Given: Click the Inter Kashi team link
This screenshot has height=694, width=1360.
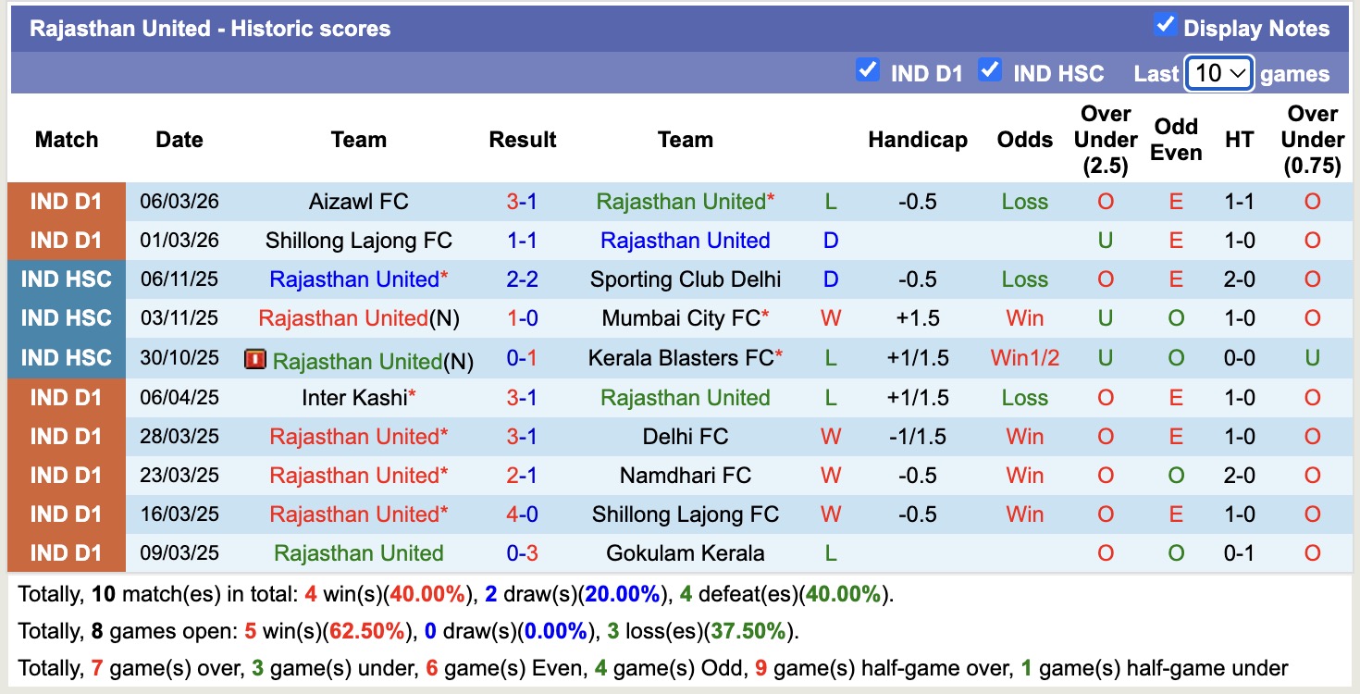Looking at the screenshot, I should [x=359, y=397].
